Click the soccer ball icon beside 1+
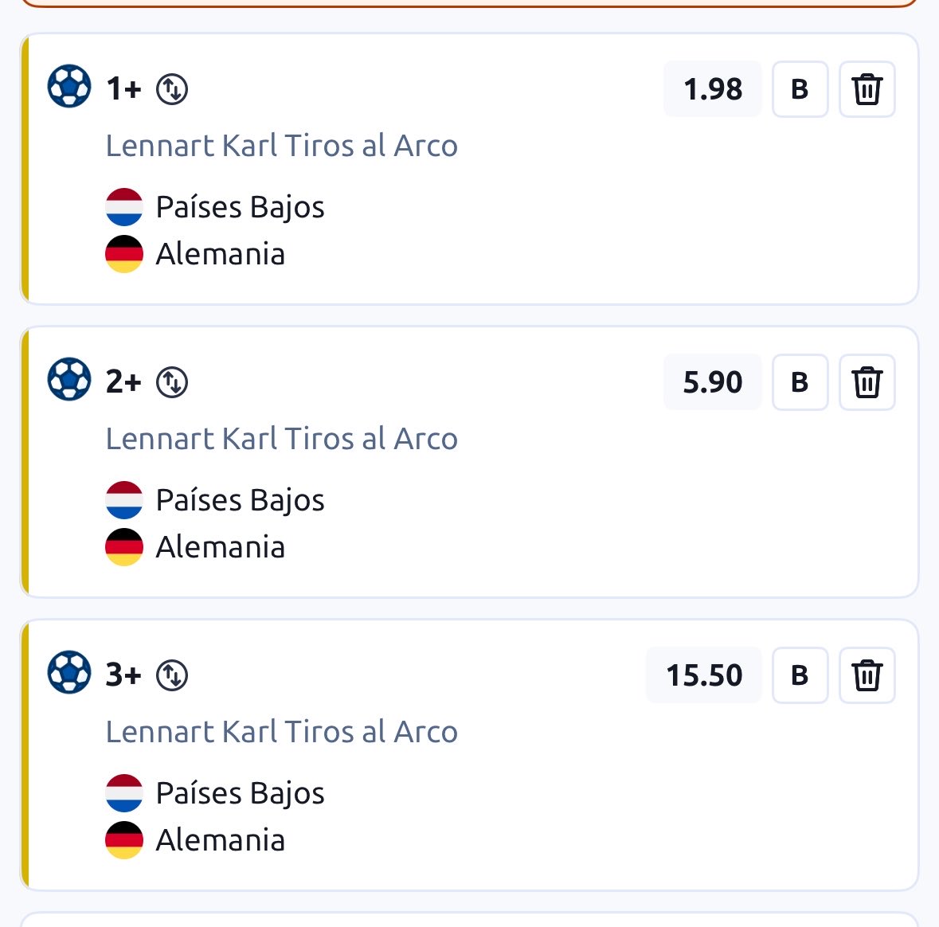Image resolution: width=939 pixels, height=927 pixels. [69, 86]
